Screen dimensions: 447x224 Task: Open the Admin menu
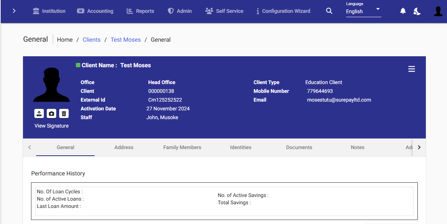(x=180, y=11)
